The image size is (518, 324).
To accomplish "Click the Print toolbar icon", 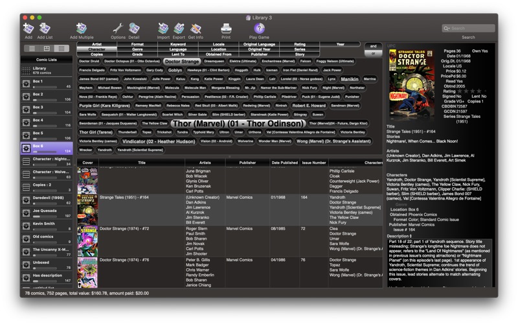I will point(226,29).
